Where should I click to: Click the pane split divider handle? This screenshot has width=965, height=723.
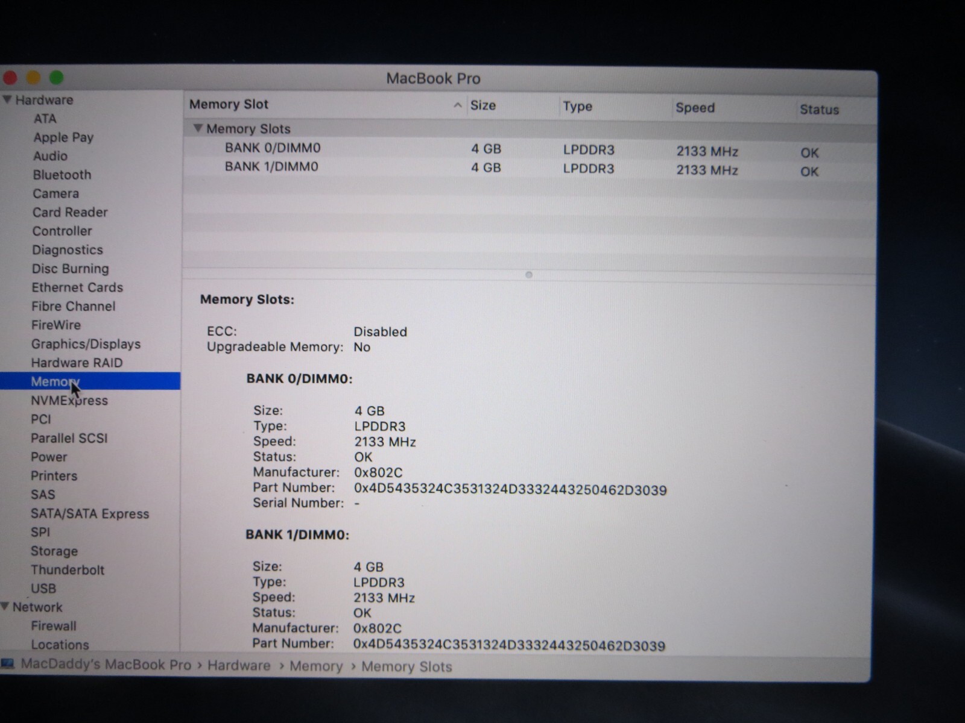[529, 275]
